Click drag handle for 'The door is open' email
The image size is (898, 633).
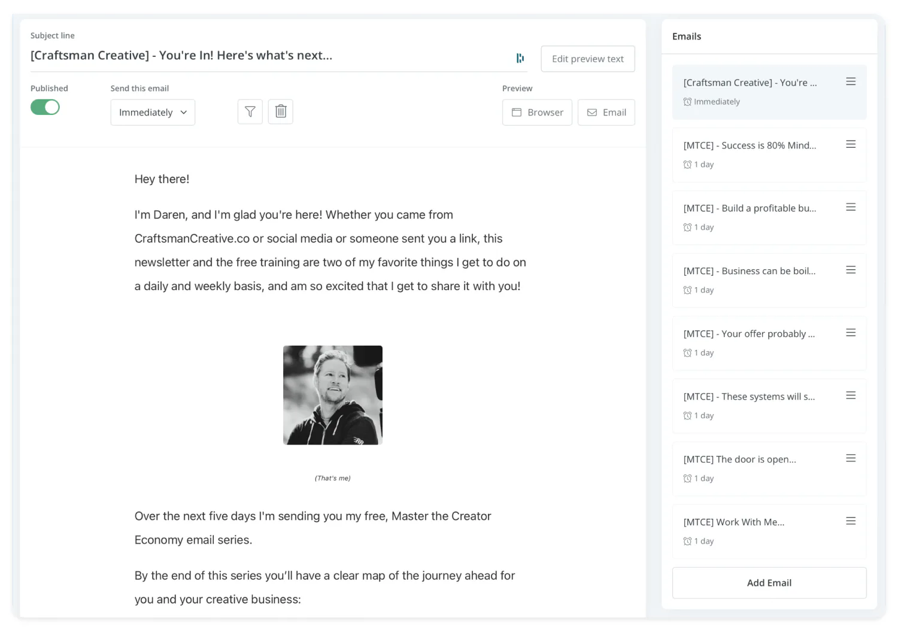click(x=850, y=459)
